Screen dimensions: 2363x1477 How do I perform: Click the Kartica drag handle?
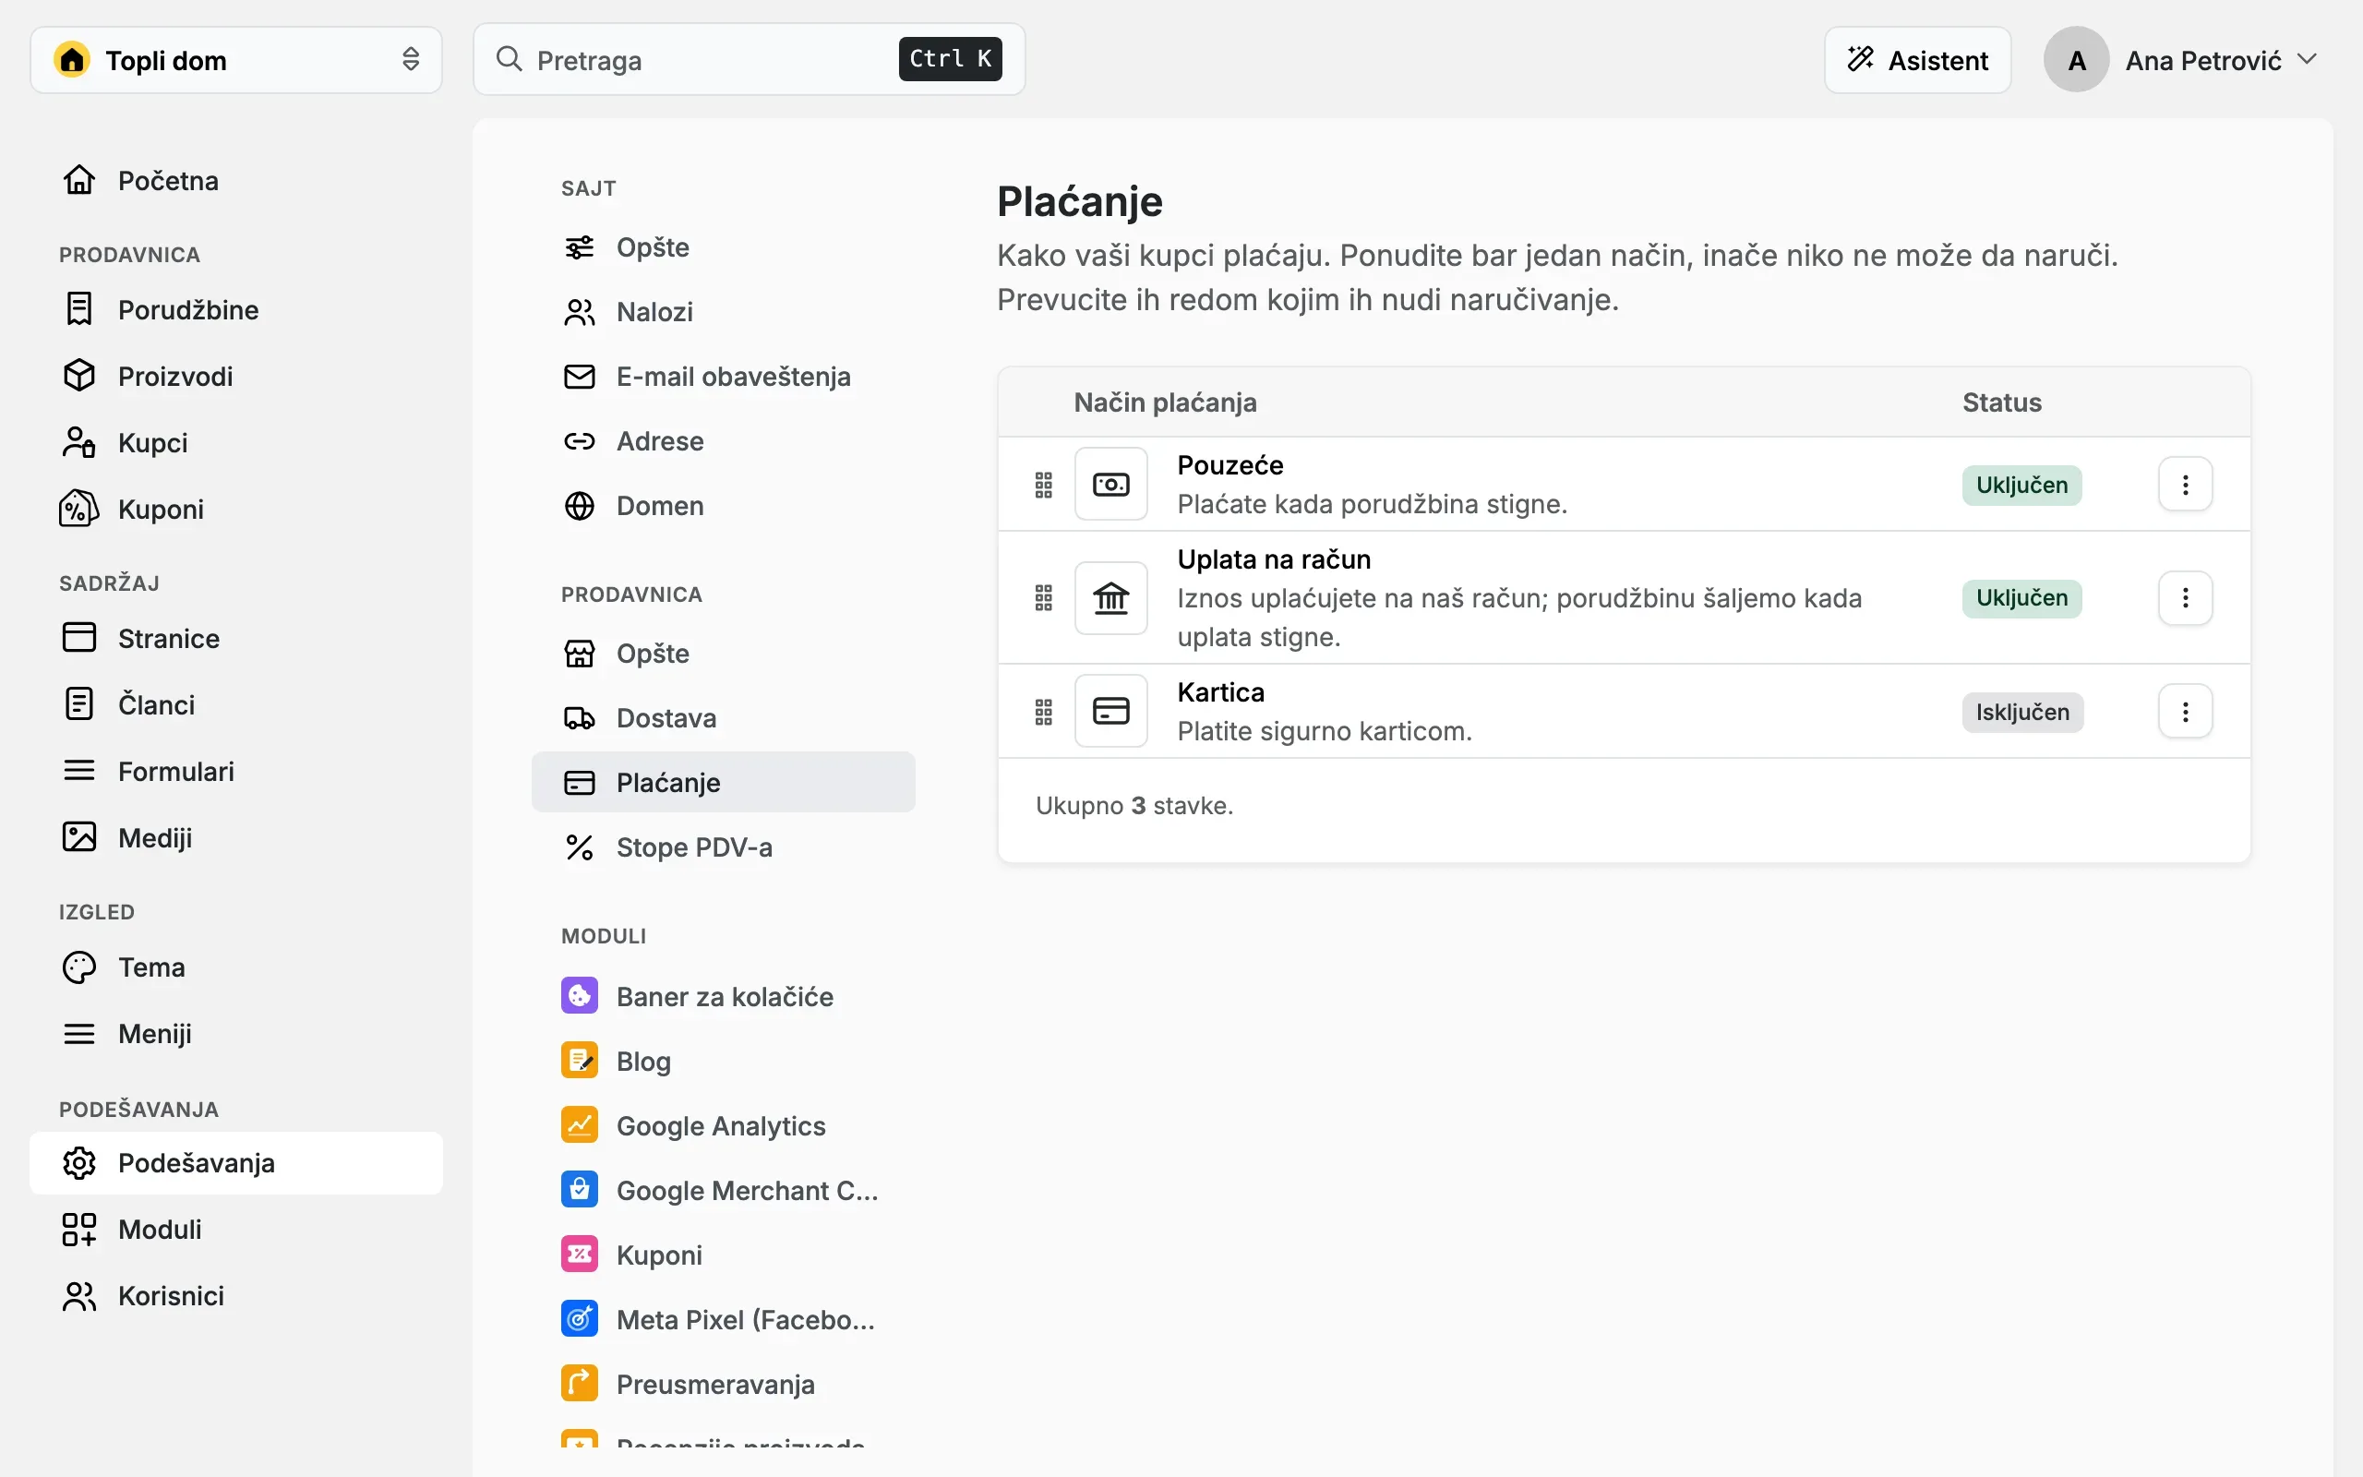point(1043,711)
